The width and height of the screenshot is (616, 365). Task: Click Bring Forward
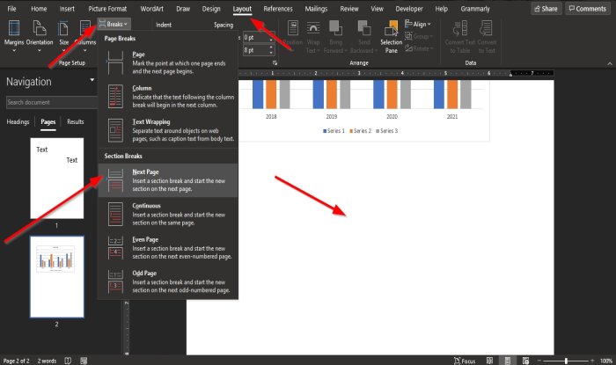[x=335, y=37]
